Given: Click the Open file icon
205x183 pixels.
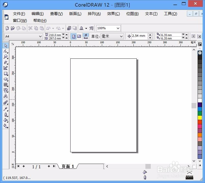Looking at the screenshot, I should click(13, 28).
